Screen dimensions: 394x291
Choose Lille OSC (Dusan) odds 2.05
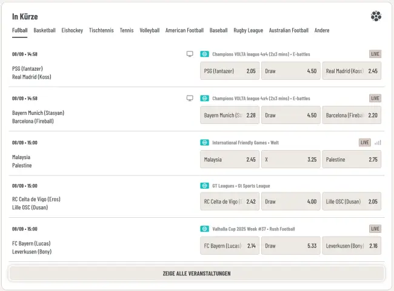(352, 201)
